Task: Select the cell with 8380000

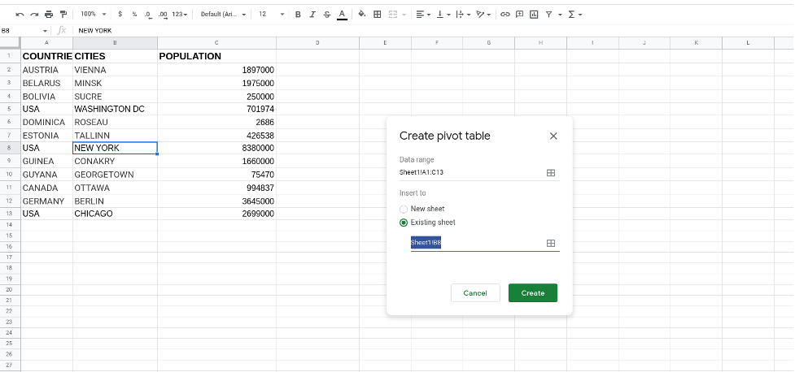Action: 217,149
